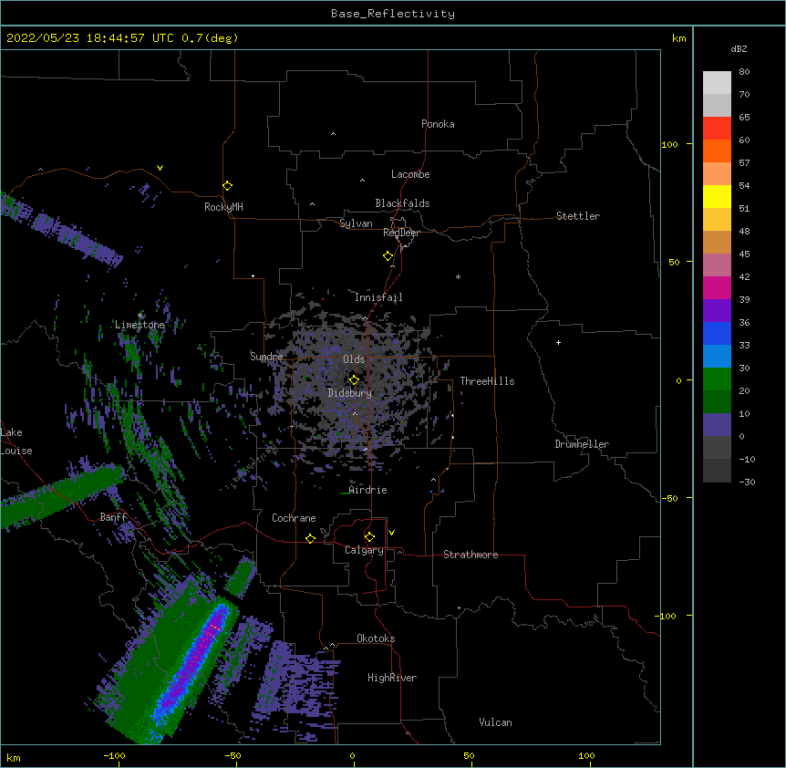Click the Lacombe city label
This screenshot has height=768, width=786.
pyautogui.click(x=410, y=174)
